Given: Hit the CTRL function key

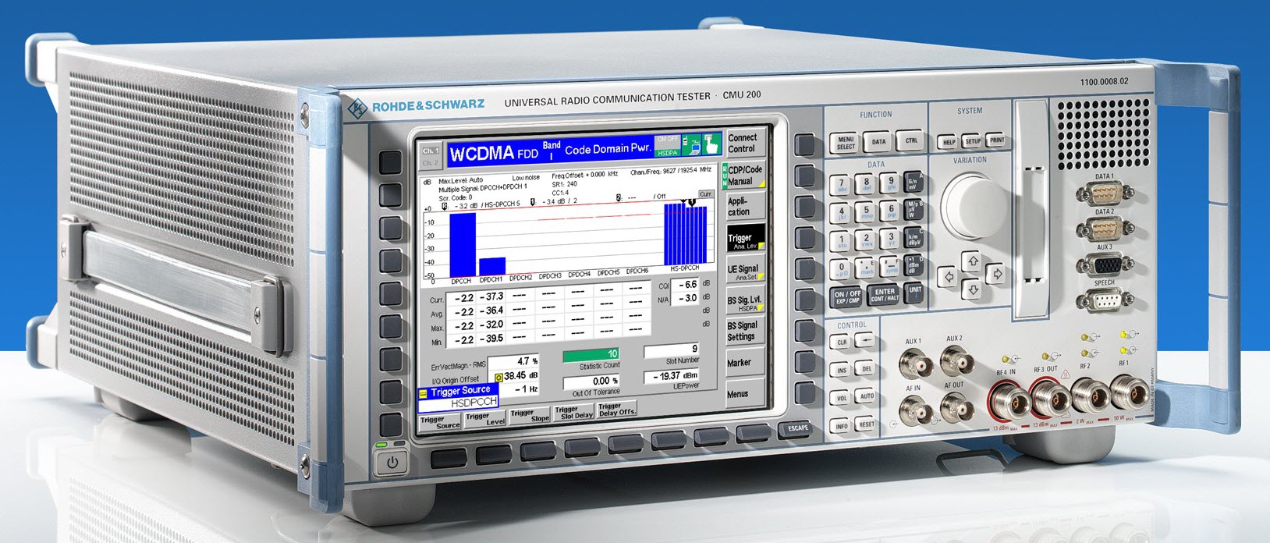Looking at the screenshot, I should (x=910, y=140).
